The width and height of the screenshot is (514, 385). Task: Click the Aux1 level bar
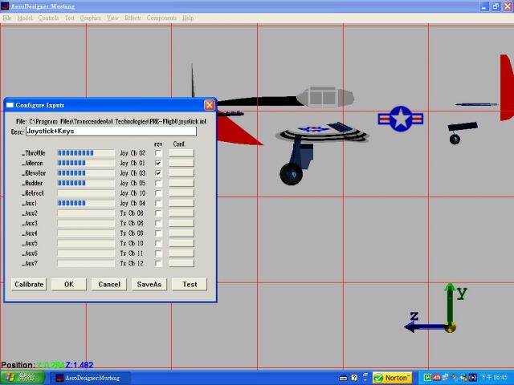86,203
